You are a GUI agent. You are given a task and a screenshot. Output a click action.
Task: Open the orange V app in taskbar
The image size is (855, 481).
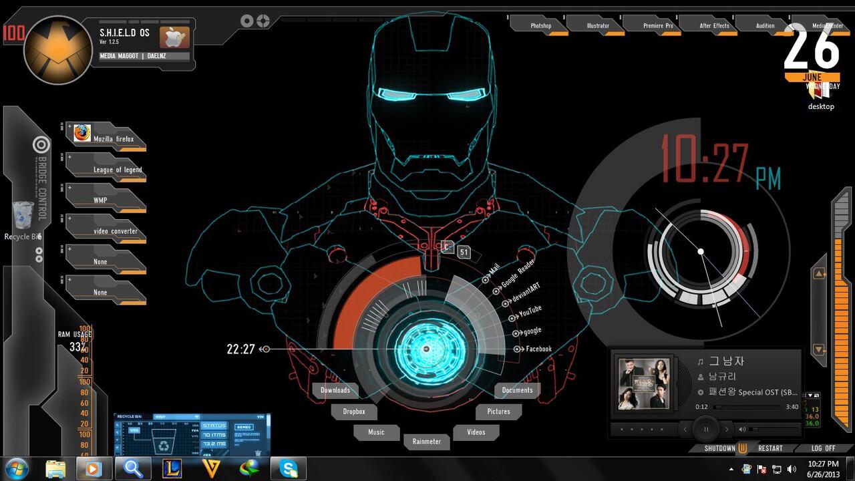[x=211, y=469]
